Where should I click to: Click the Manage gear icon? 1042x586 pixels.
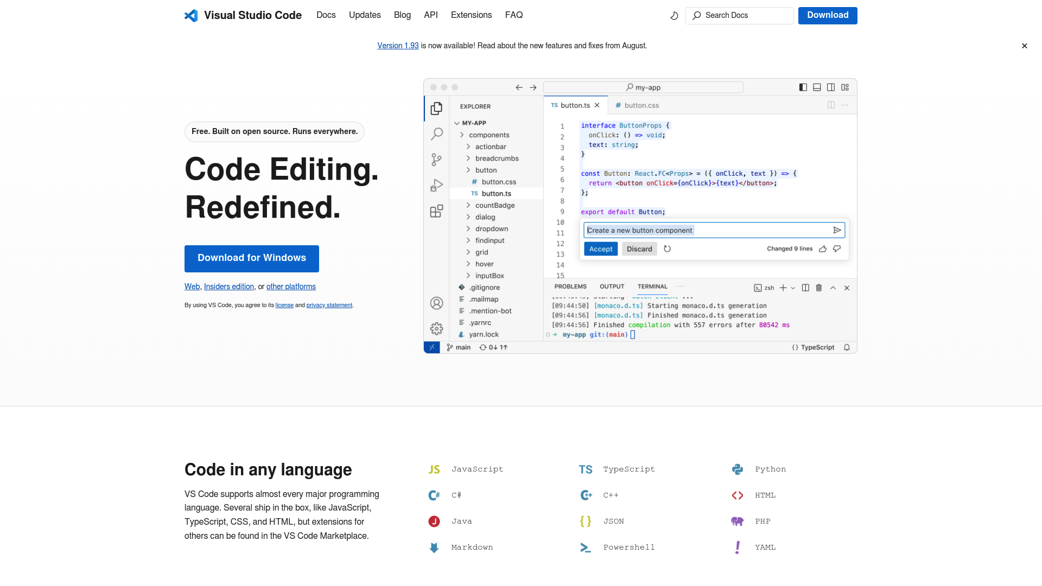click(x=436, y=329)
